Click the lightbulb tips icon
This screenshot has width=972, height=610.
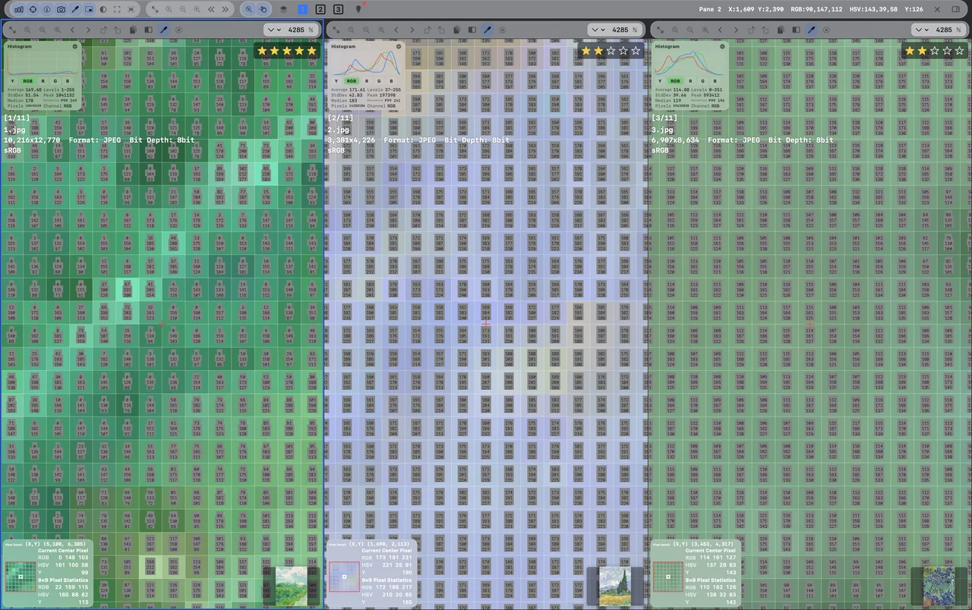358,9
